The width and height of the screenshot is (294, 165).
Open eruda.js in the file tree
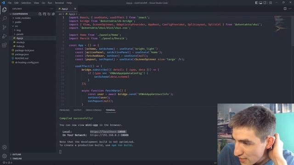tap(33, 42)
